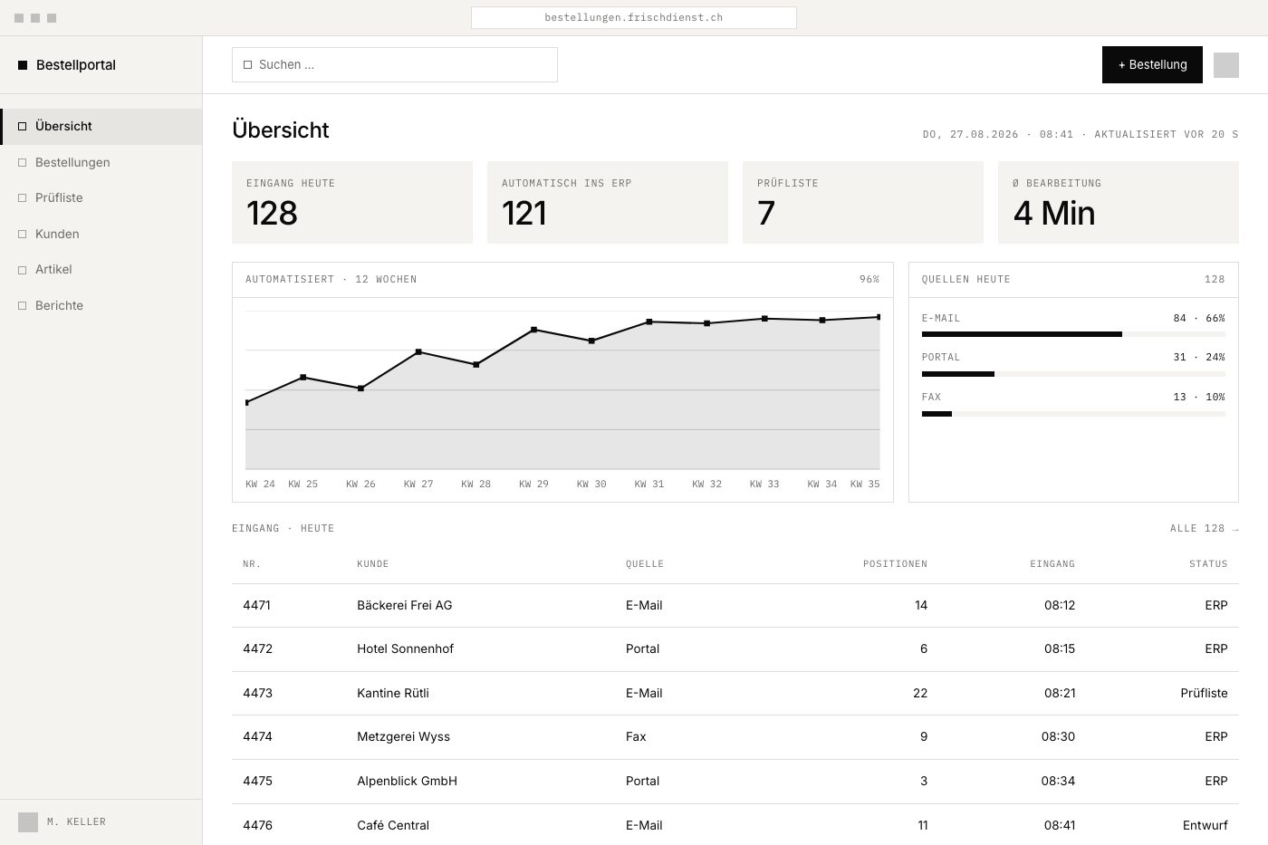Focus the Suchen search field
This screenshot has height=845, width=1268.
(395, 65)
